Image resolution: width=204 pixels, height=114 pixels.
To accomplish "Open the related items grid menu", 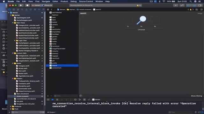I will click(48, 9).
